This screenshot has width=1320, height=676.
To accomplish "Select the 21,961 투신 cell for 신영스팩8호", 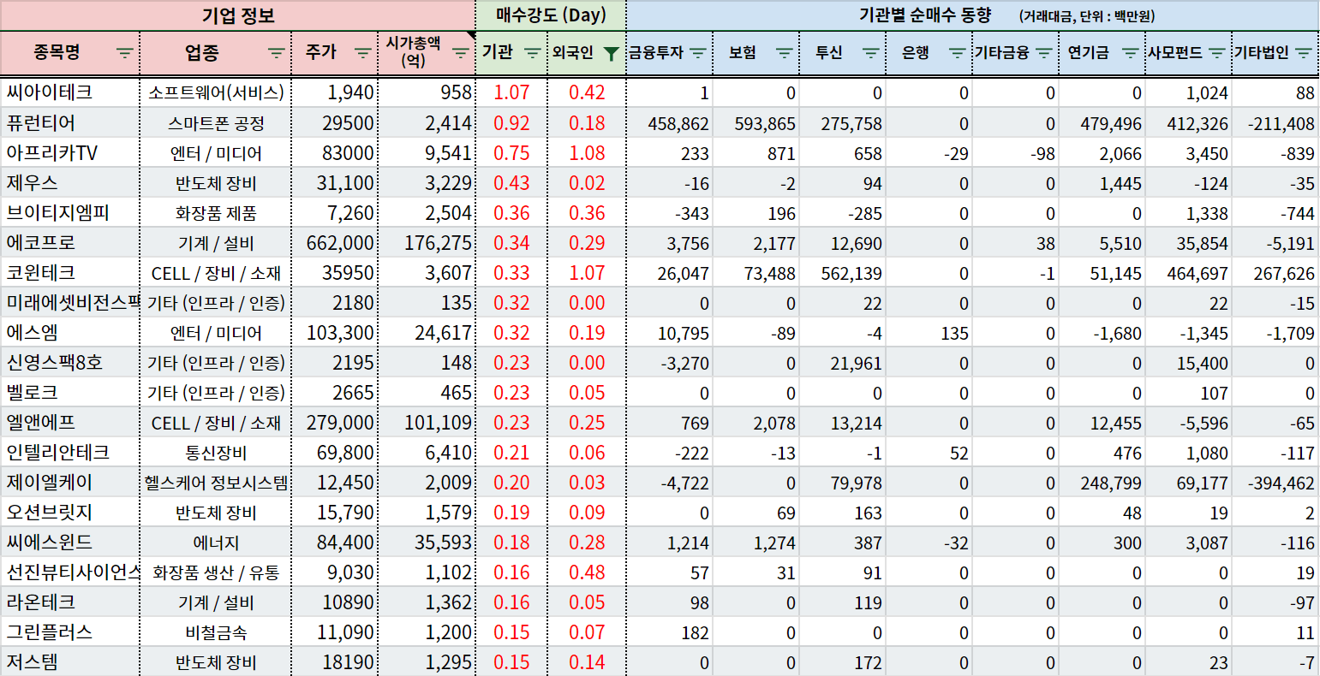I will [843, 362].
